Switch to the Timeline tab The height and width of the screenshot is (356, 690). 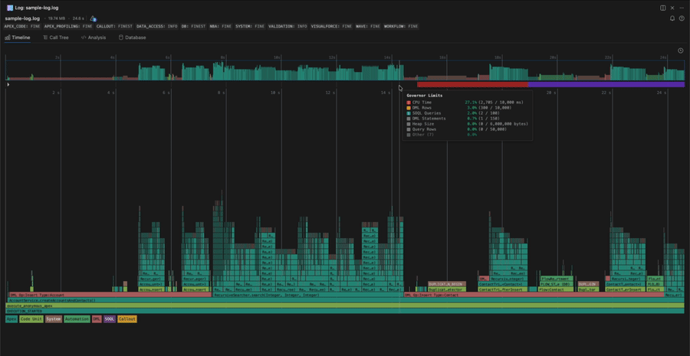click(18, 38)
